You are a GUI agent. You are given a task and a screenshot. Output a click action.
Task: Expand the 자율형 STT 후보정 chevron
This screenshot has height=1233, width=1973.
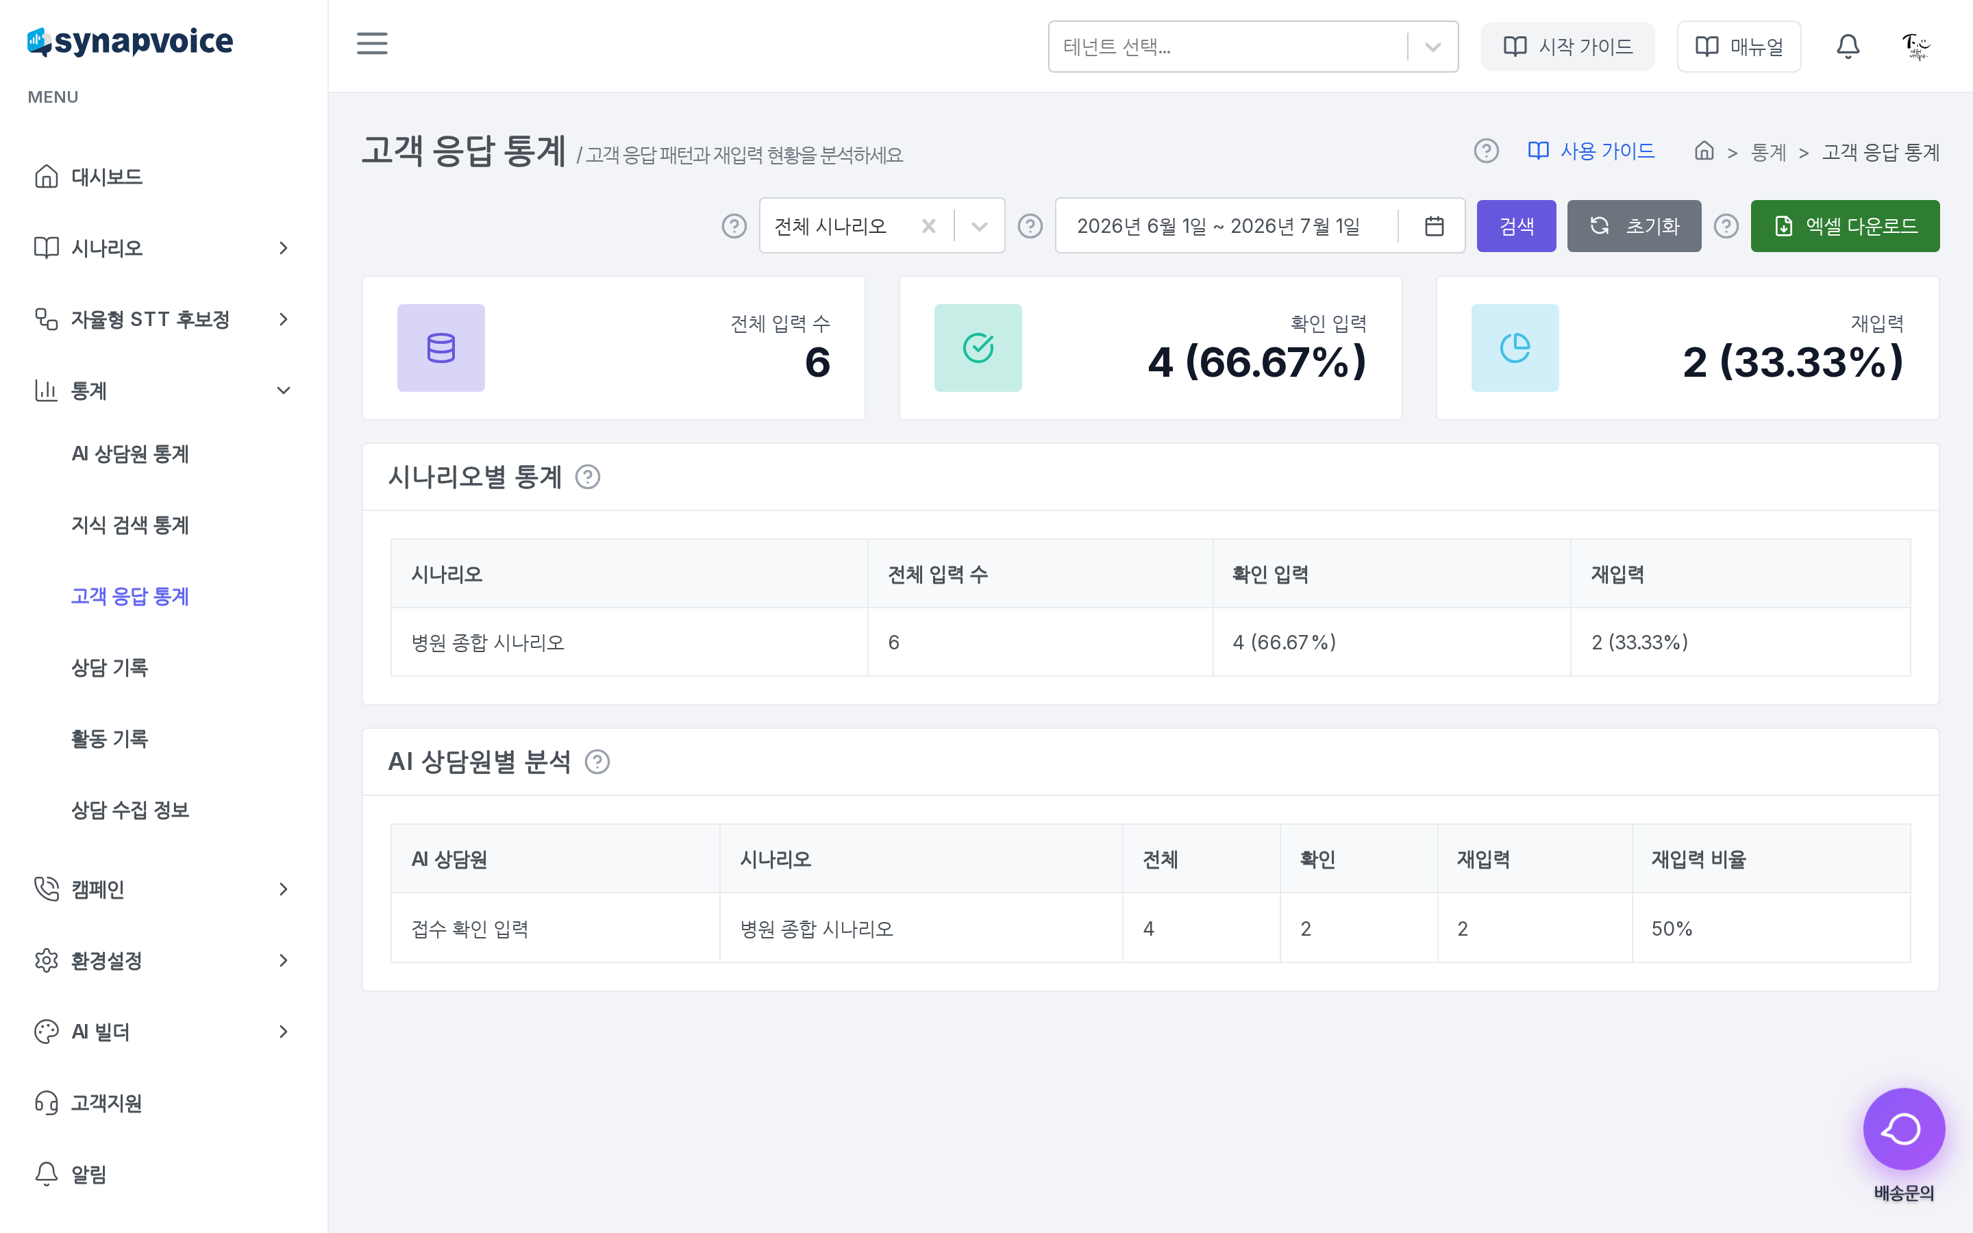(283, 319)
